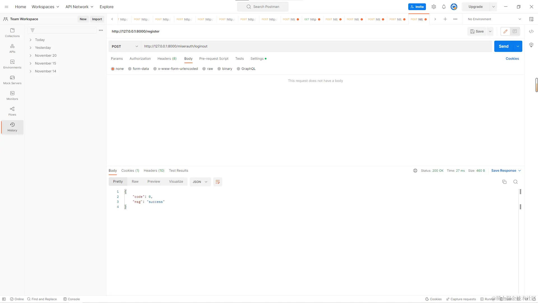Screen dimensions: 538x303
Task: Expand the November 20 history group
Action: pyautogui.click(x=31, y=56)
